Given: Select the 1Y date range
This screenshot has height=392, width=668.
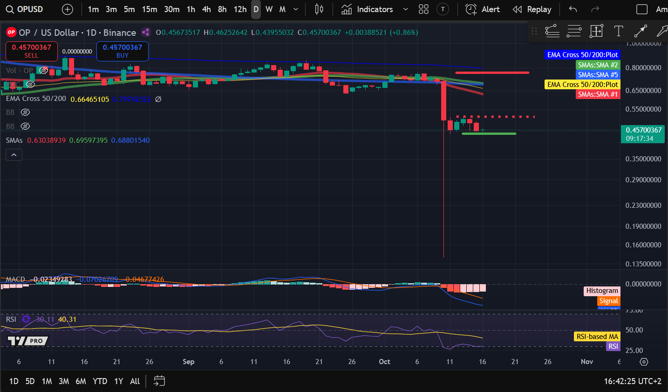Looking at the screenshot, I should click(x=119, y=381).
